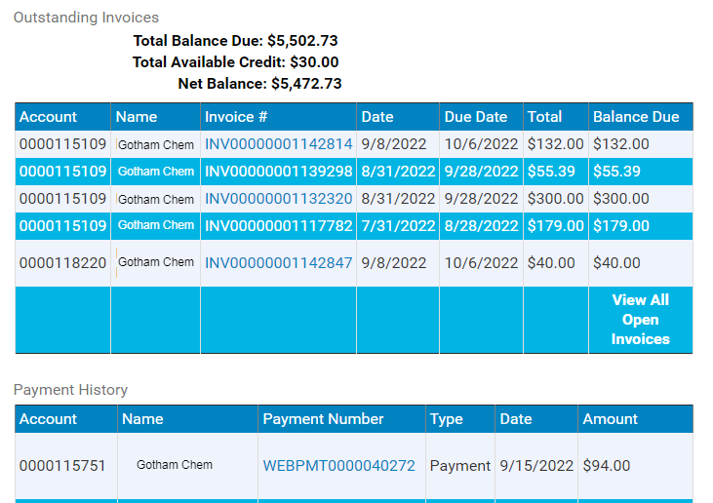Screen dimensions: 713x503
Task: Click the Amount column header
Action: 610,419
